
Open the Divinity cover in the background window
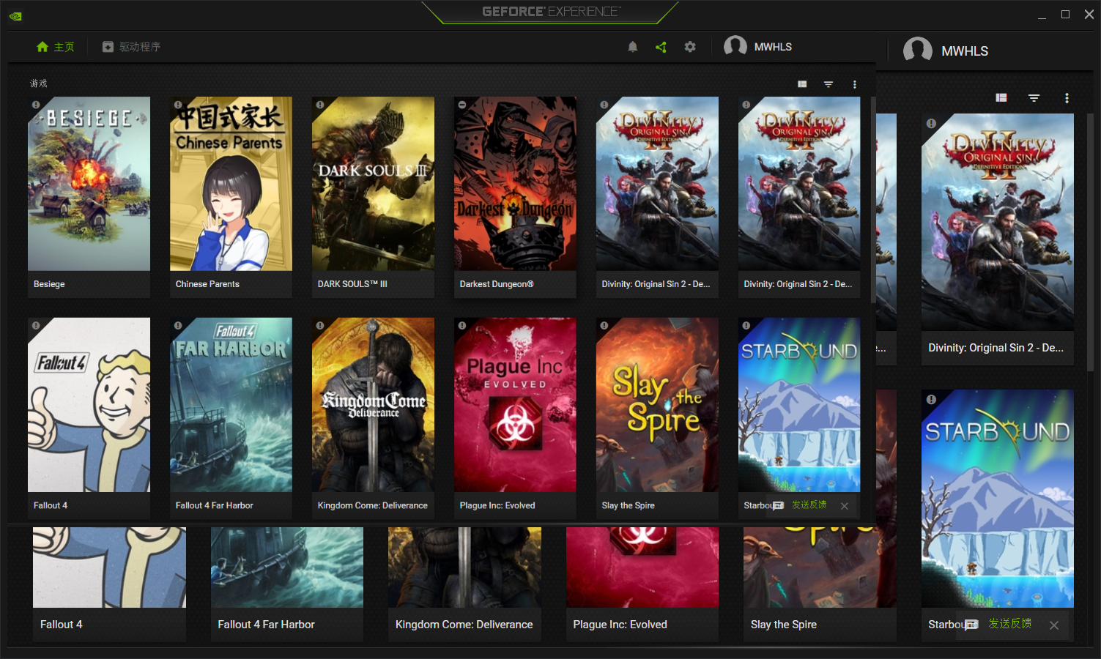pos(998,222)
